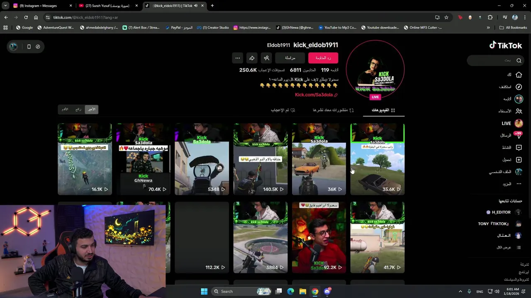Select the Reposts (منشورات معاد نشرها) tab
This screenshot has width=531, height=298.
(x=333, y=110)
